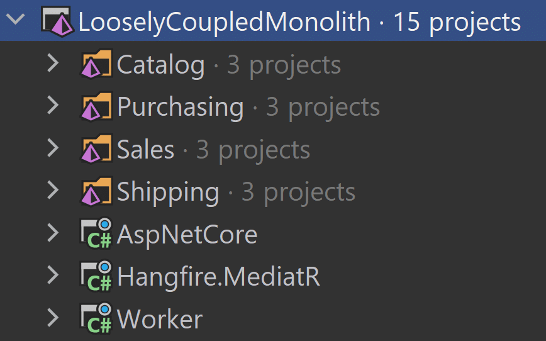Click the Hangfire.MediatR C# project icon
Screen dimensions: 546x341
(96, 276)
